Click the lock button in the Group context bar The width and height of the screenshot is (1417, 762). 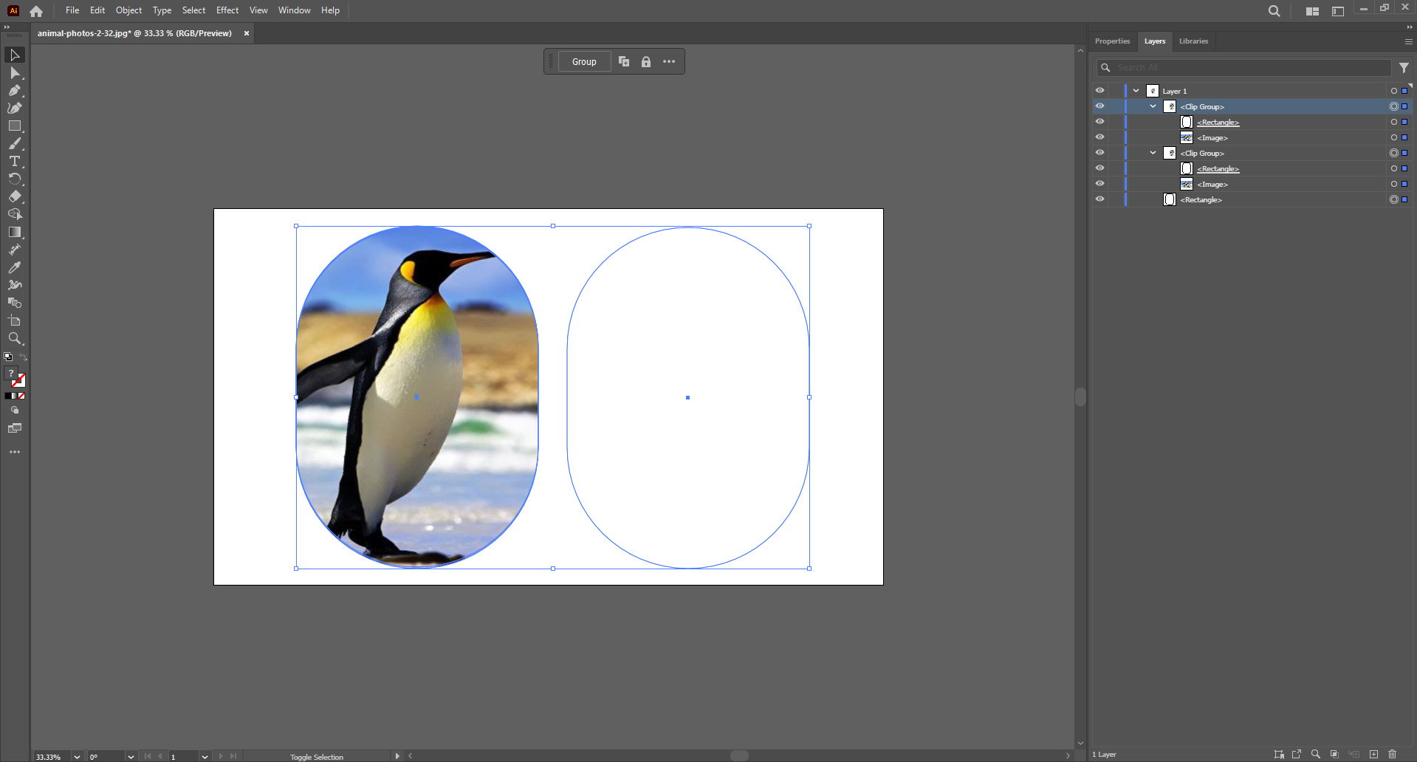point(646,61)
